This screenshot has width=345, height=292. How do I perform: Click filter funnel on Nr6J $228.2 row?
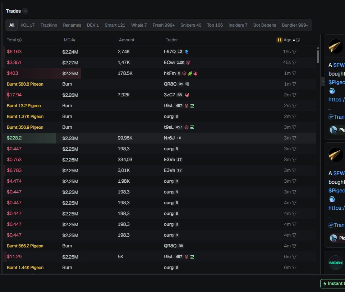point(294,138)
